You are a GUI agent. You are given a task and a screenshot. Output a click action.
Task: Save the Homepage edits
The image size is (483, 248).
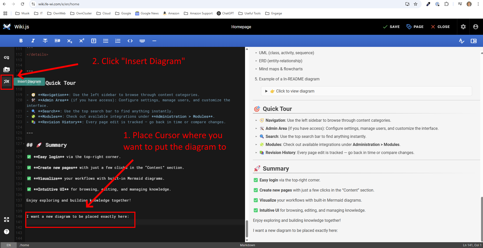[391, 27]
